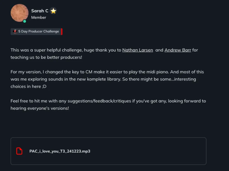Open the Sarah C username link
This screenshot has height=171, width=229.
click(40, 11)
